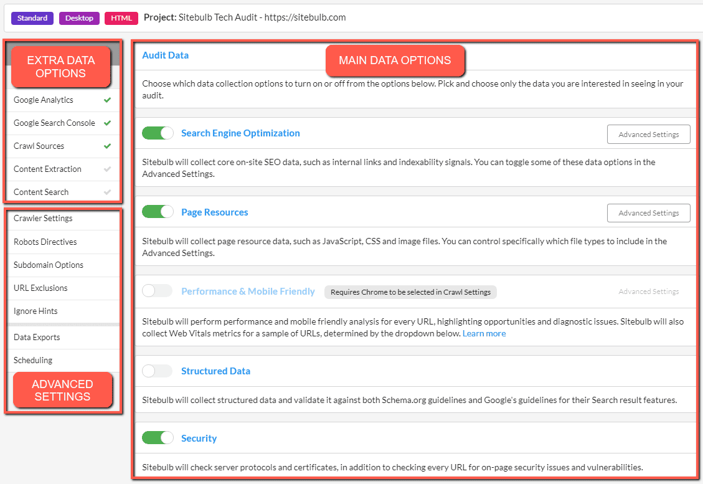Follow the Learn more link
Viewport: 703px width, 484px height.
[484, 333]
